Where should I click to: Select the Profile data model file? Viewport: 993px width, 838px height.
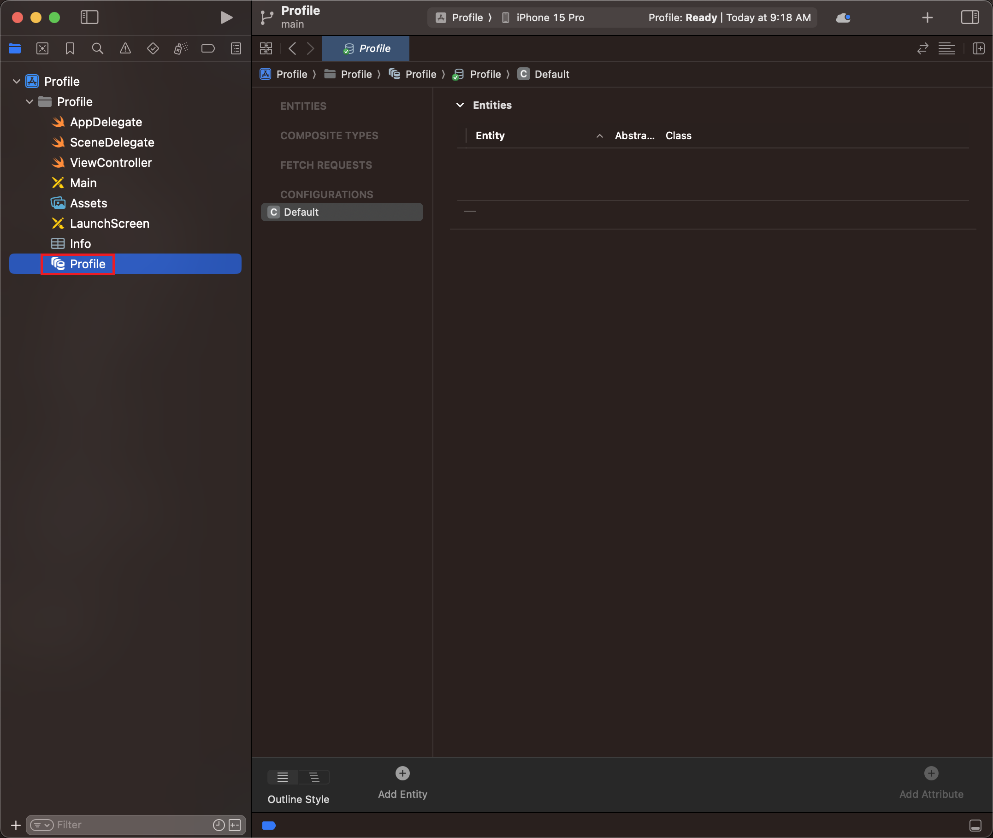coord(125,264)
